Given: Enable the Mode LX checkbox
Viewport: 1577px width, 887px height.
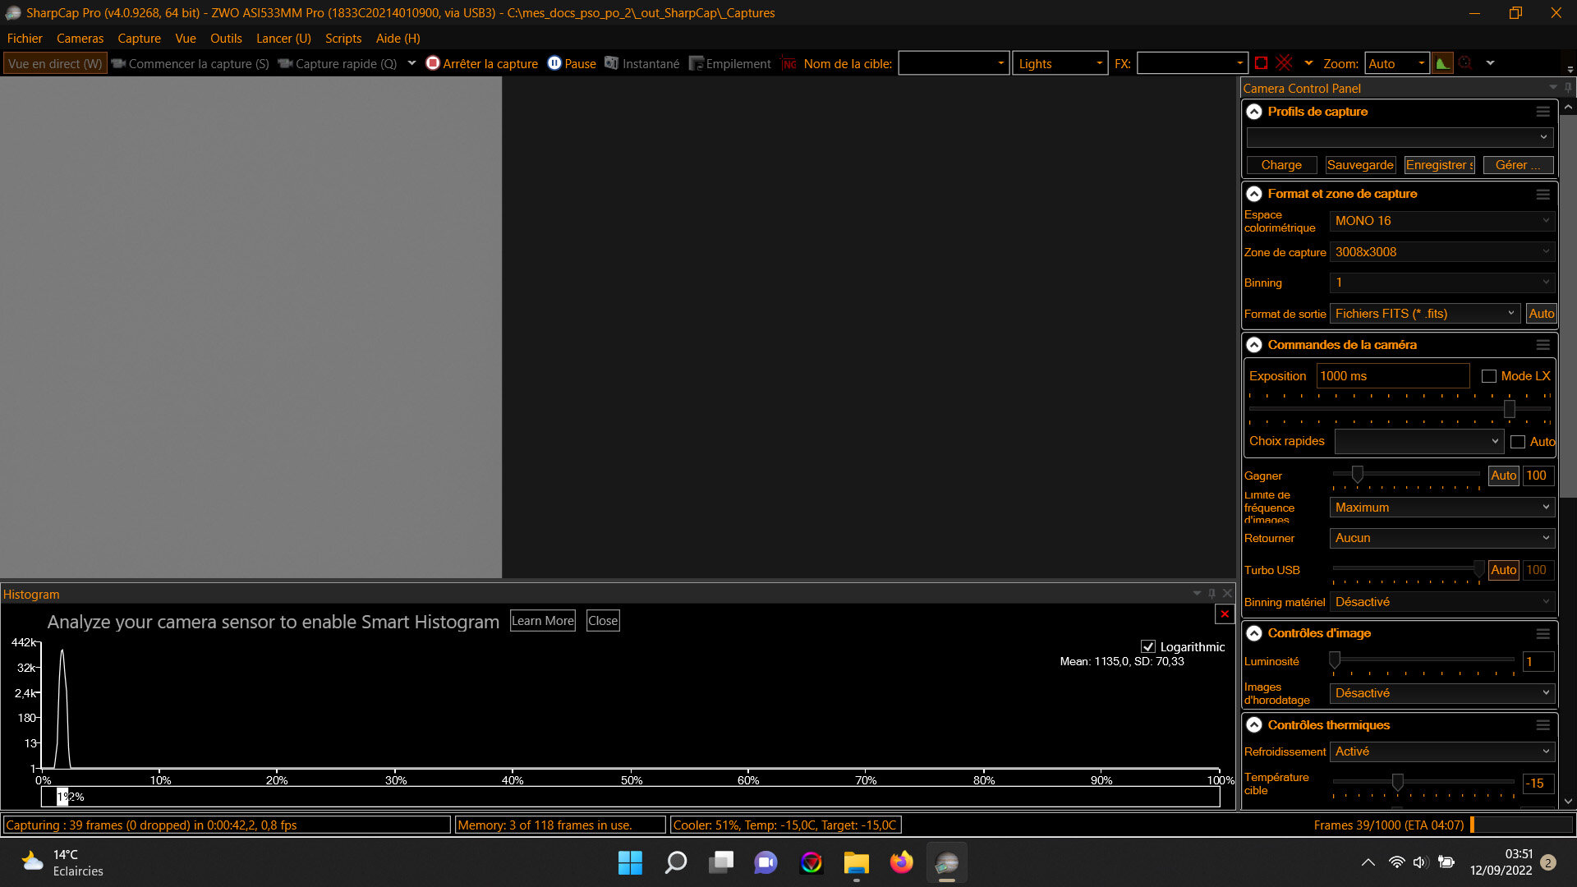Looking at the screenshot, I should pos(1489,376).
